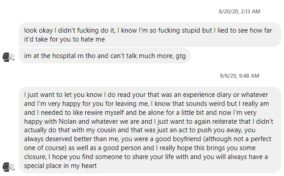Click the word "heart" ending the last message
Viewport: 284px width, 176px height.
[89, 166]
